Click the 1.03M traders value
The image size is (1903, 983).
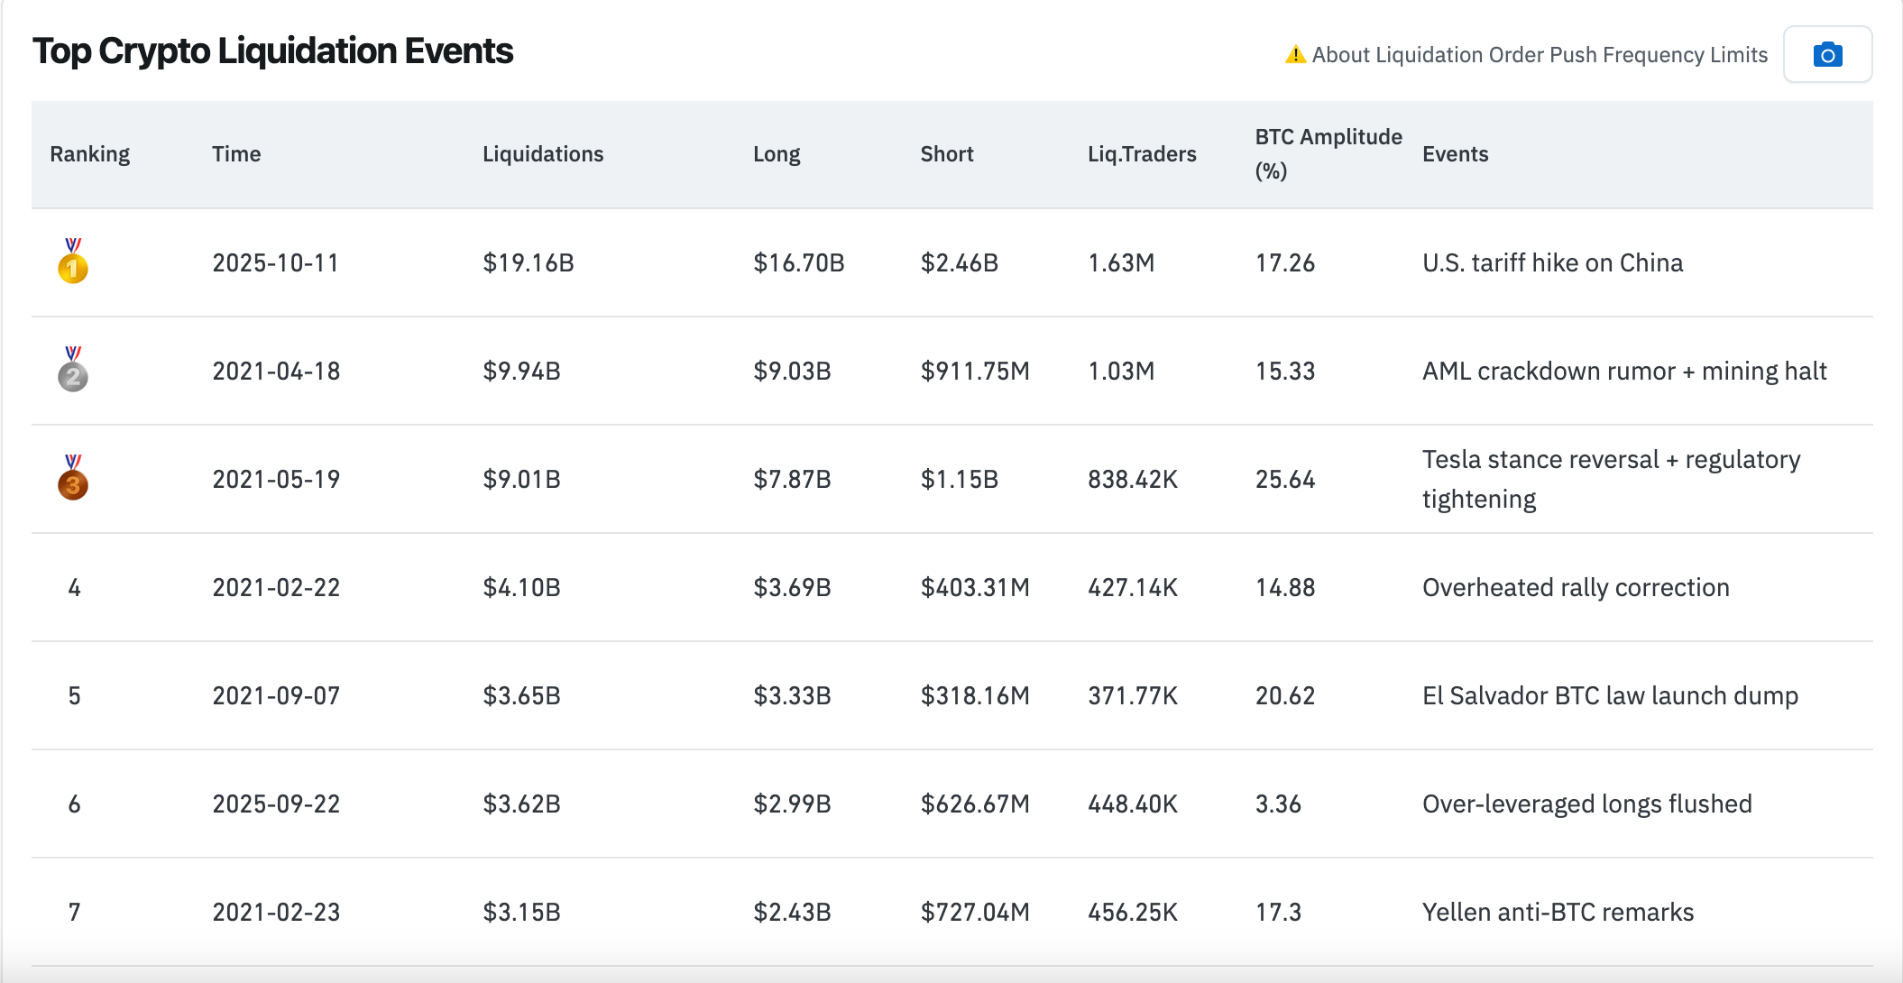coord(1121,371)
